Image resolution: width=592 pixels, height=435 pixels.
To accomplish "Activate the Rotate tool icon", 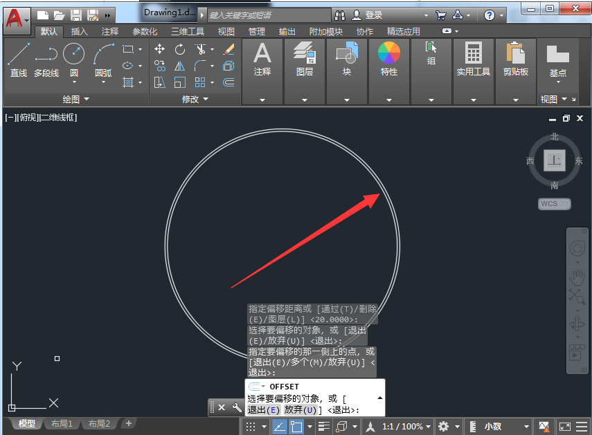I will pyautogui.click(x=180, y=49).
